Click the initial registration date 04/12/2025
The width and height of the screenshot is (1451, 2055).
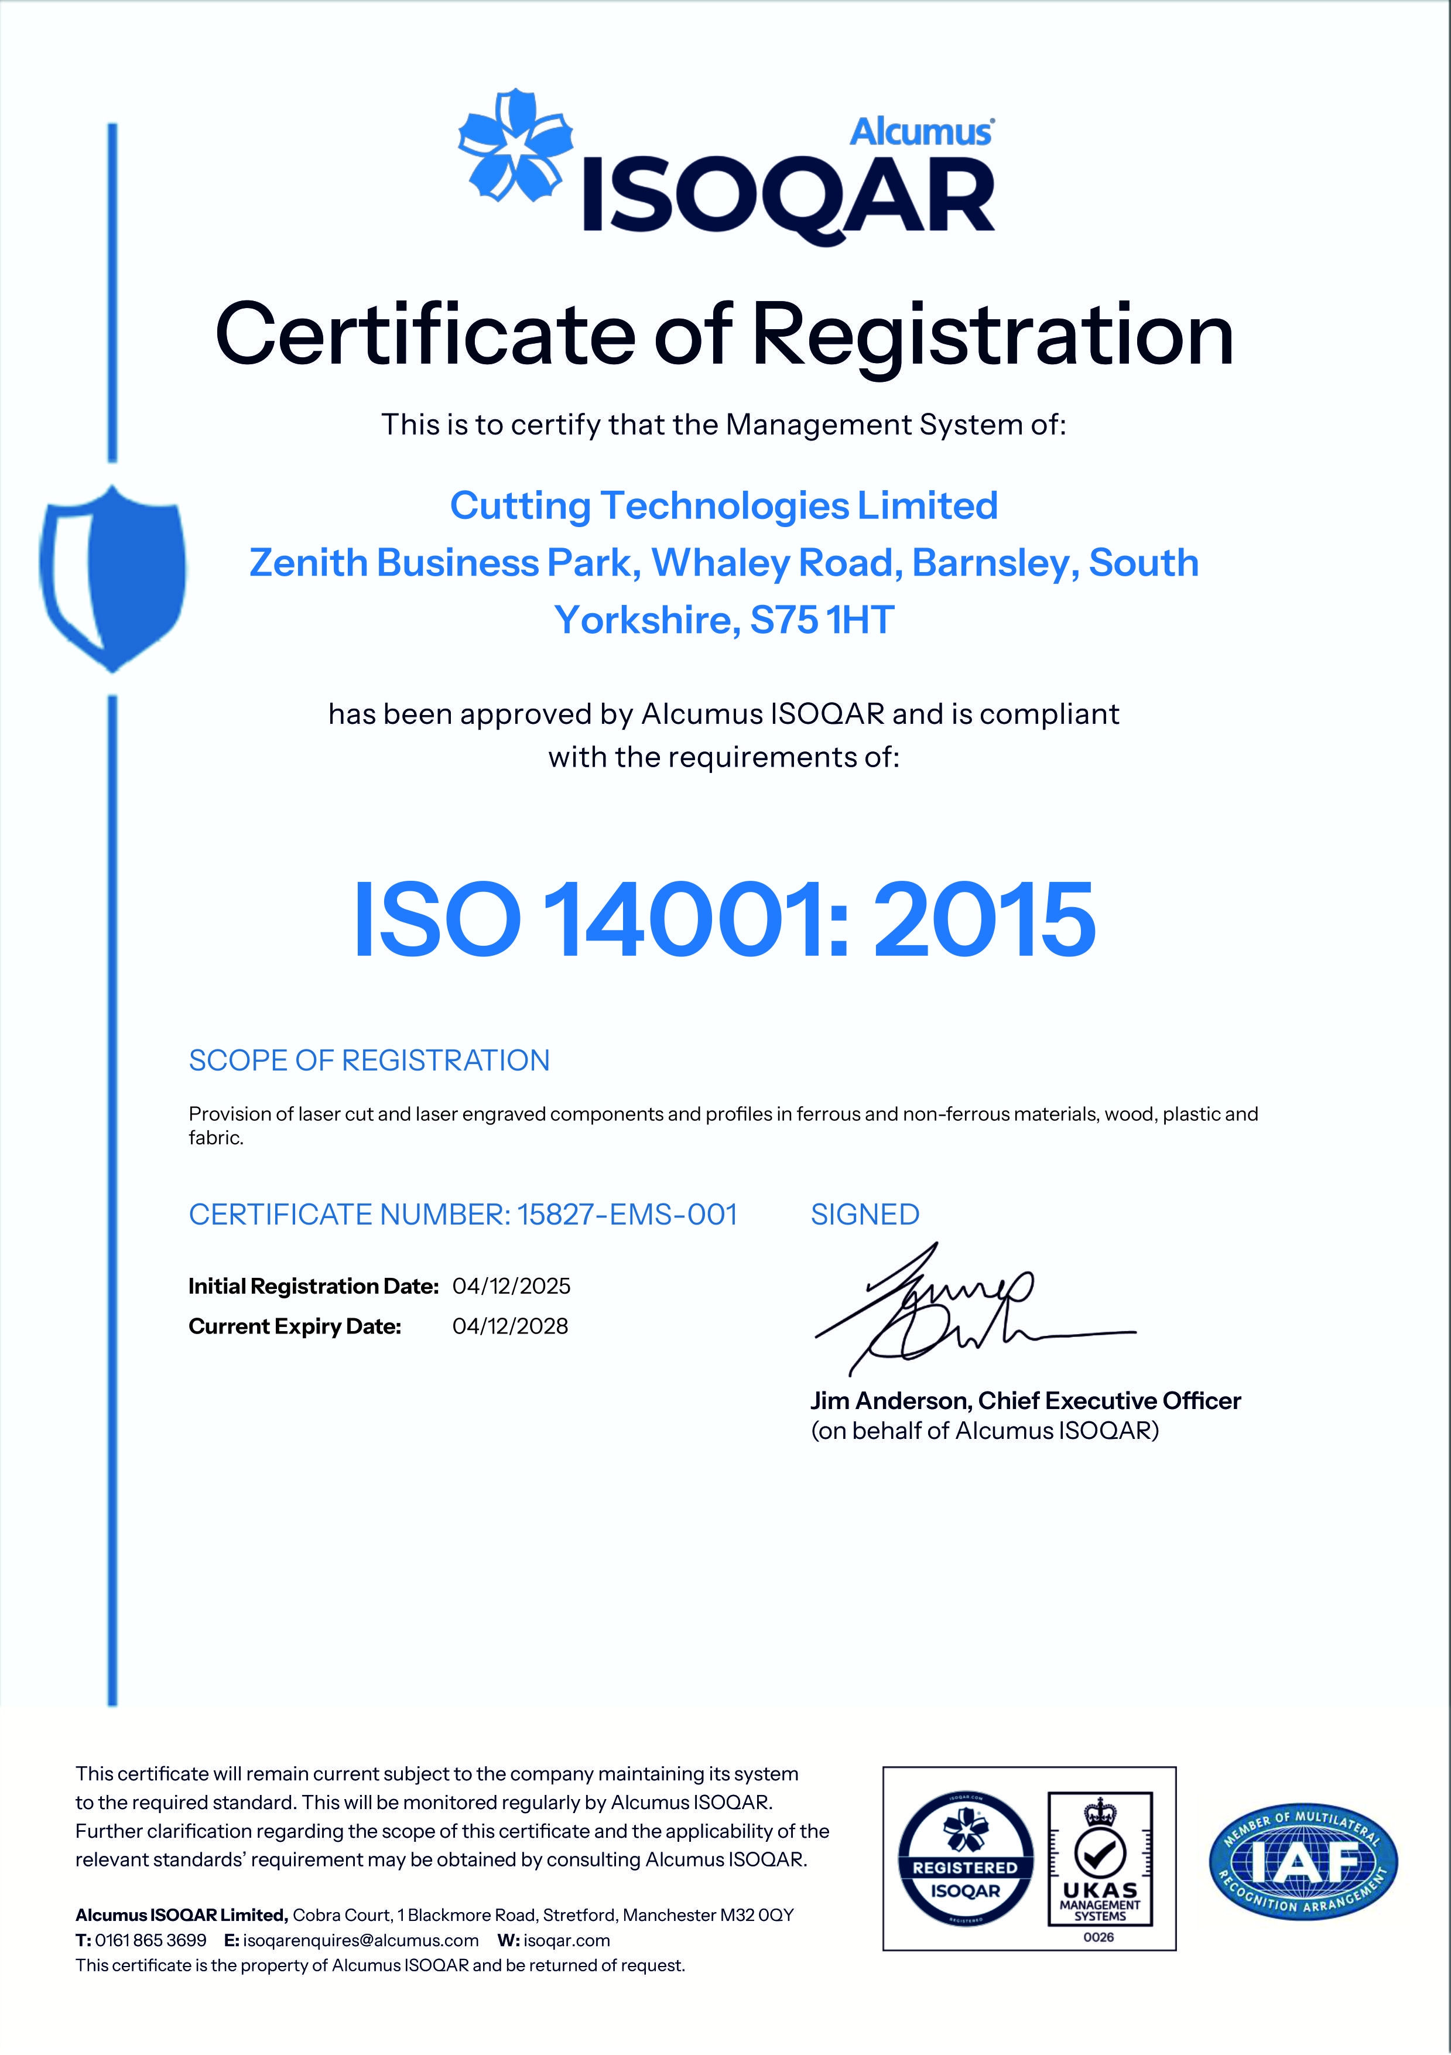click(x=511, y=1286)
